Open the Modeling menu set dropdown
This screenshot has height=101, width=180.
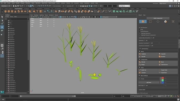click(6, 6)
